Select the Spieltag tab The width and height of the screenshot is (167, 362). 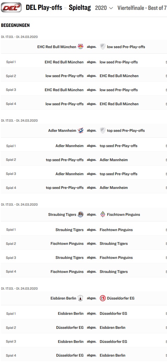coord(80,8)
